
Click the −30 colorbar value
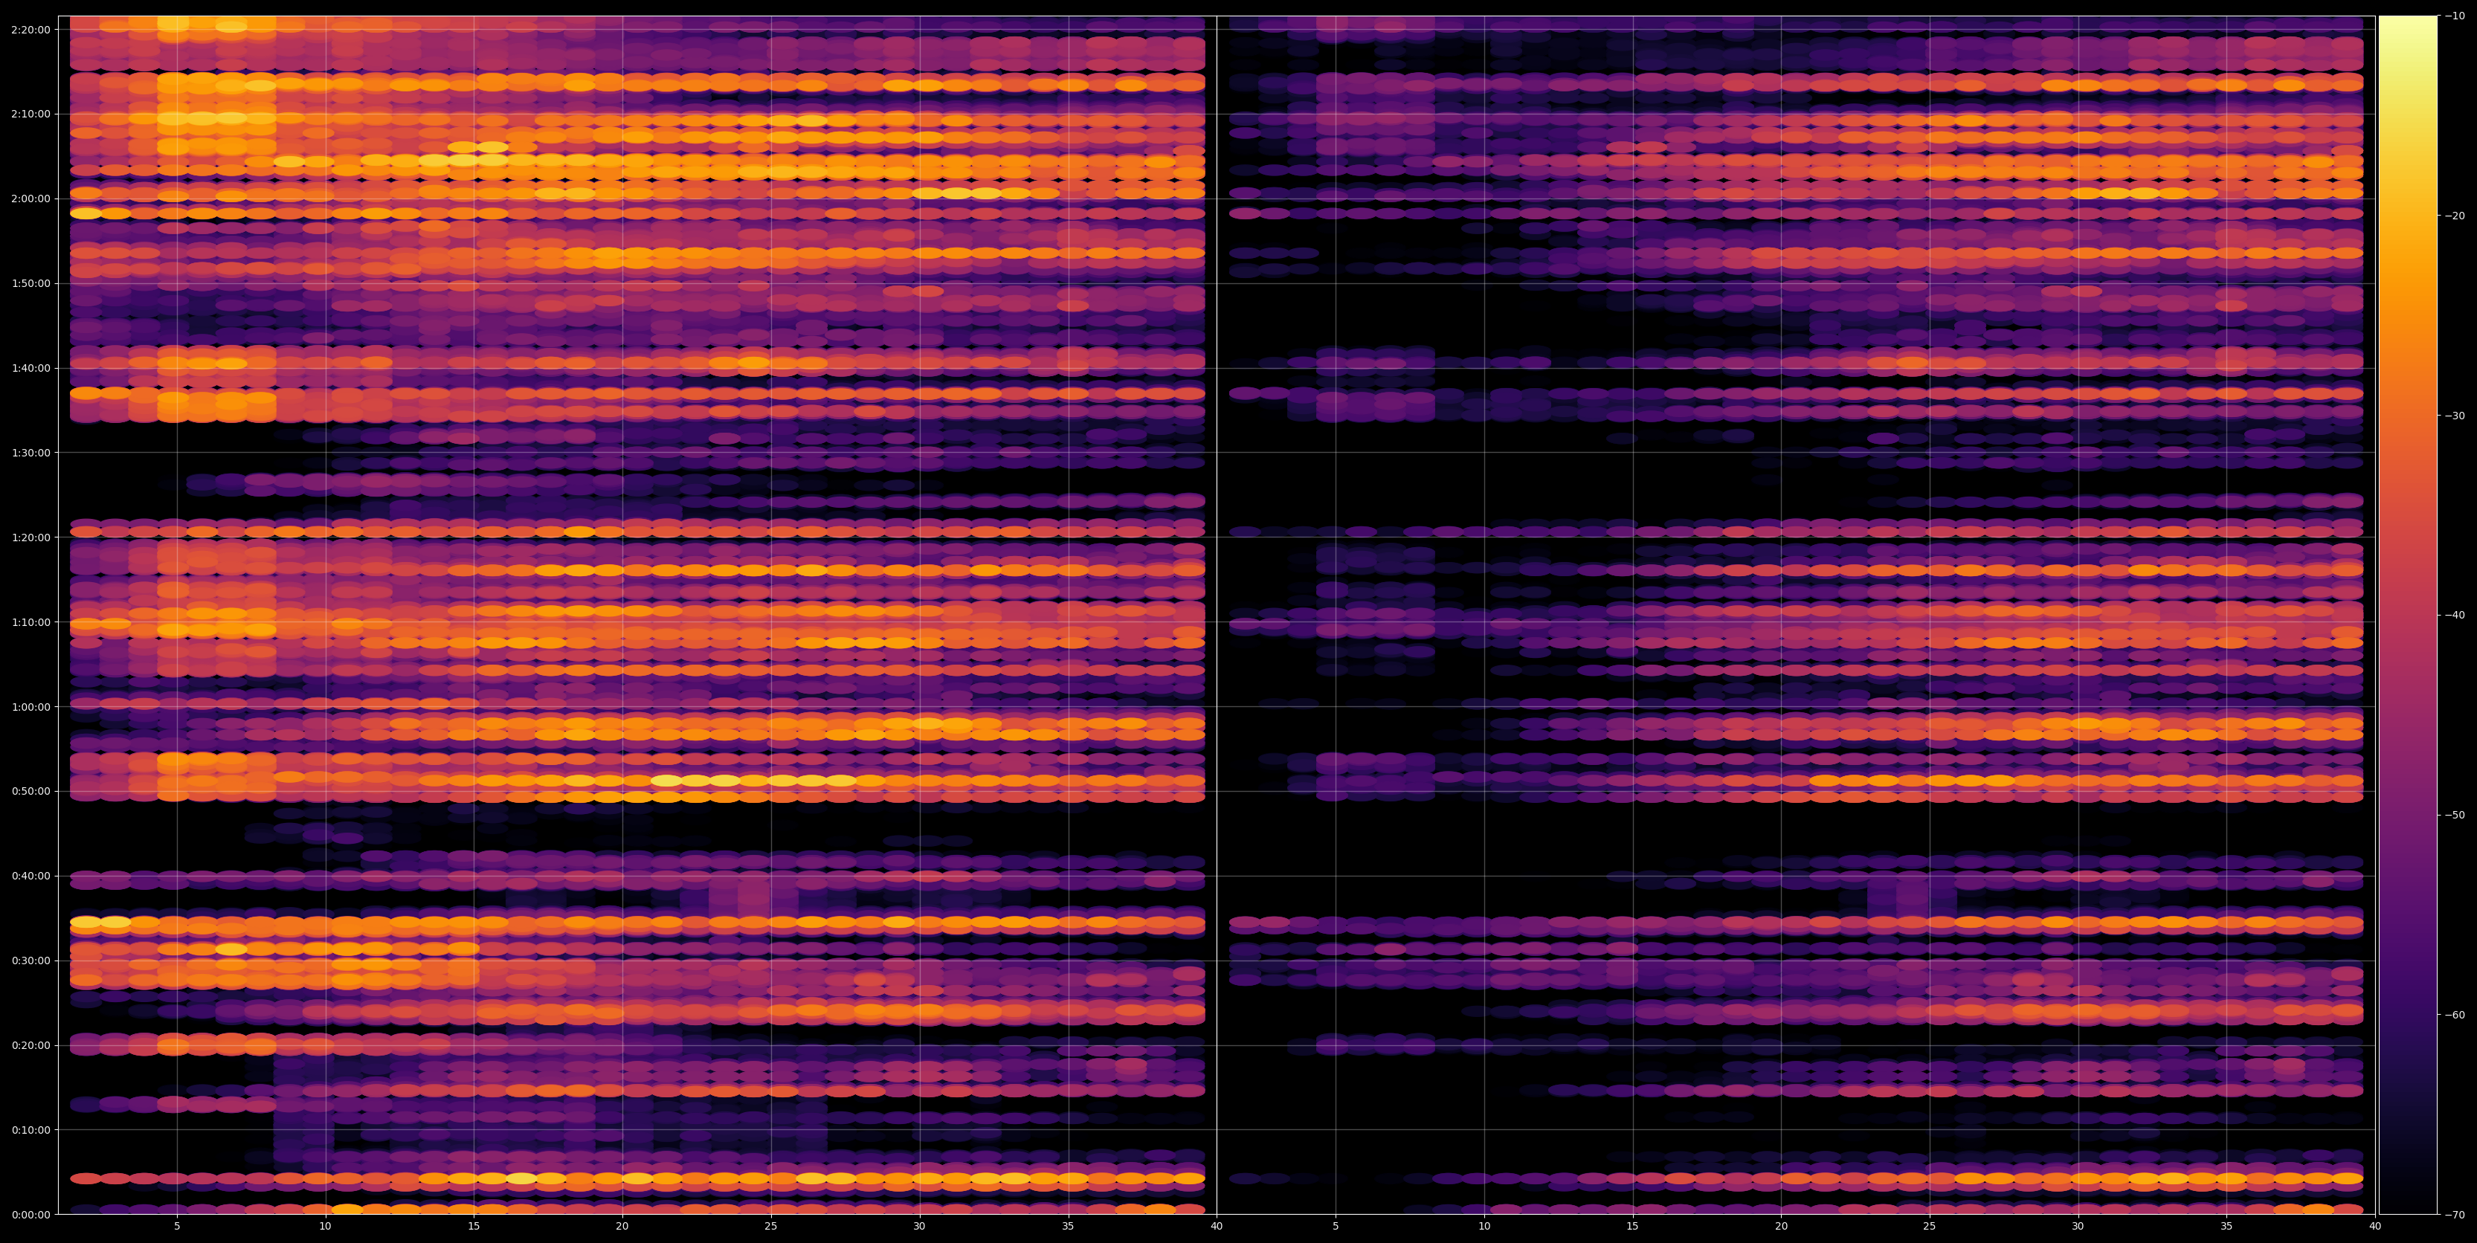pyautogui.click(x=2455, y=416)
